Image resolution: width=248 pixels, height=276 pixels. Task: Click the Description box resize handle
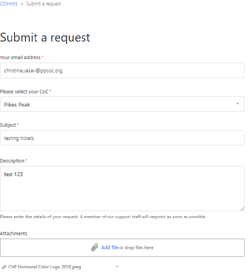(x=242, y=209)
